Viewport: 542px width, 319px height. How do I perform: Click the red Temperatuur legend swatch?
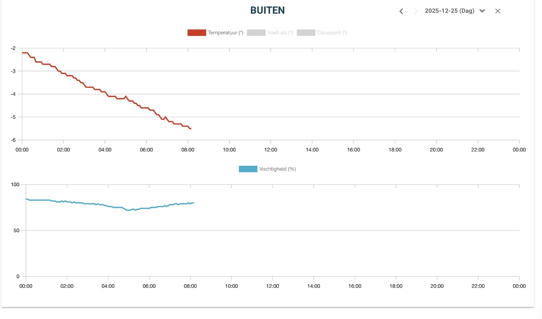coord(196,33)
